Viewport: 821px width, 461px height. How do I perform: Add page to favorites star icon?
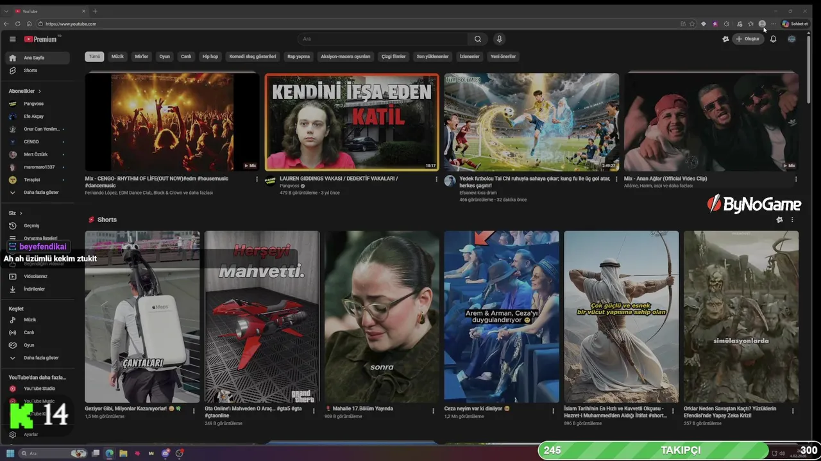tap(692, 24)
